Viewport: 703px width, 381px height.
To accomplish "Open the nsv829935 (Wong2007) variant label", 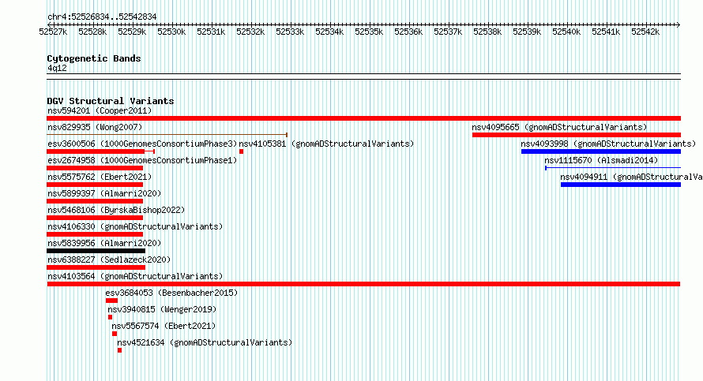I will tap(95, 128).
